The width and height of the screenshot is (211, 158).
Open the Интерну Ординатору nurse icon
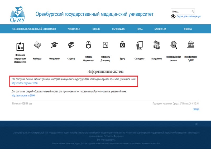click(88, 45)
